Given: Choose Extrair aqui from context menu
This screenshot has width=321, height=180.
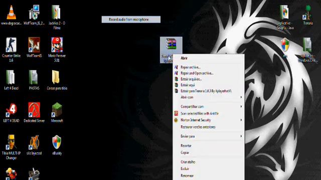Looking at the screenshot, I should (x=209, y=85).
